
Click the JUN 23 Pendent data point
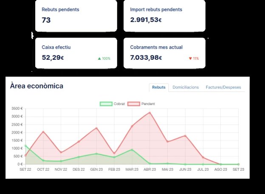185,136
